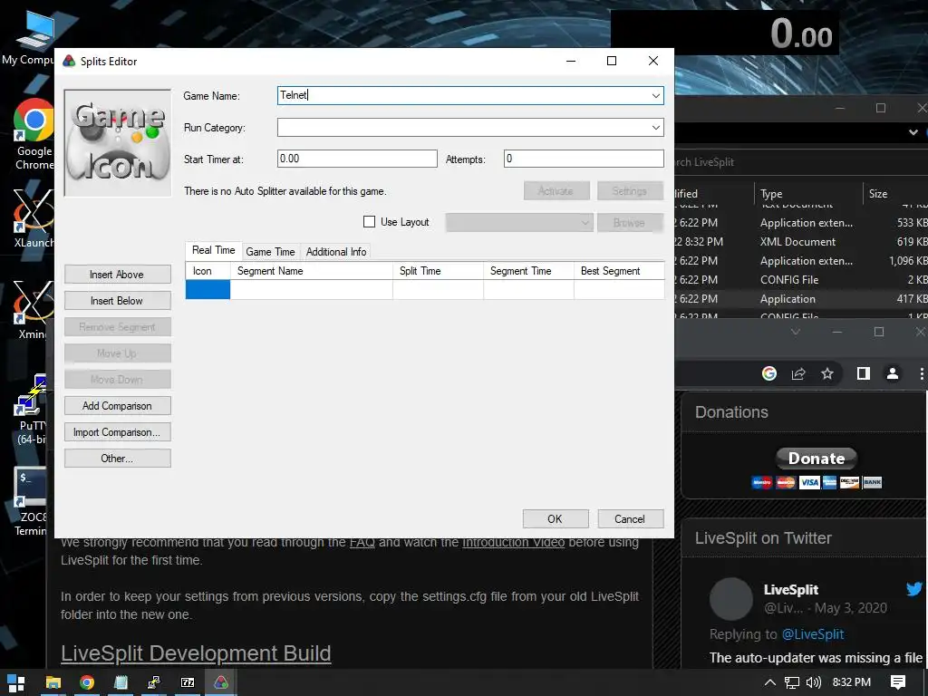
Task: Open the Notepad taskbar icon
Action: pos(121,682)
